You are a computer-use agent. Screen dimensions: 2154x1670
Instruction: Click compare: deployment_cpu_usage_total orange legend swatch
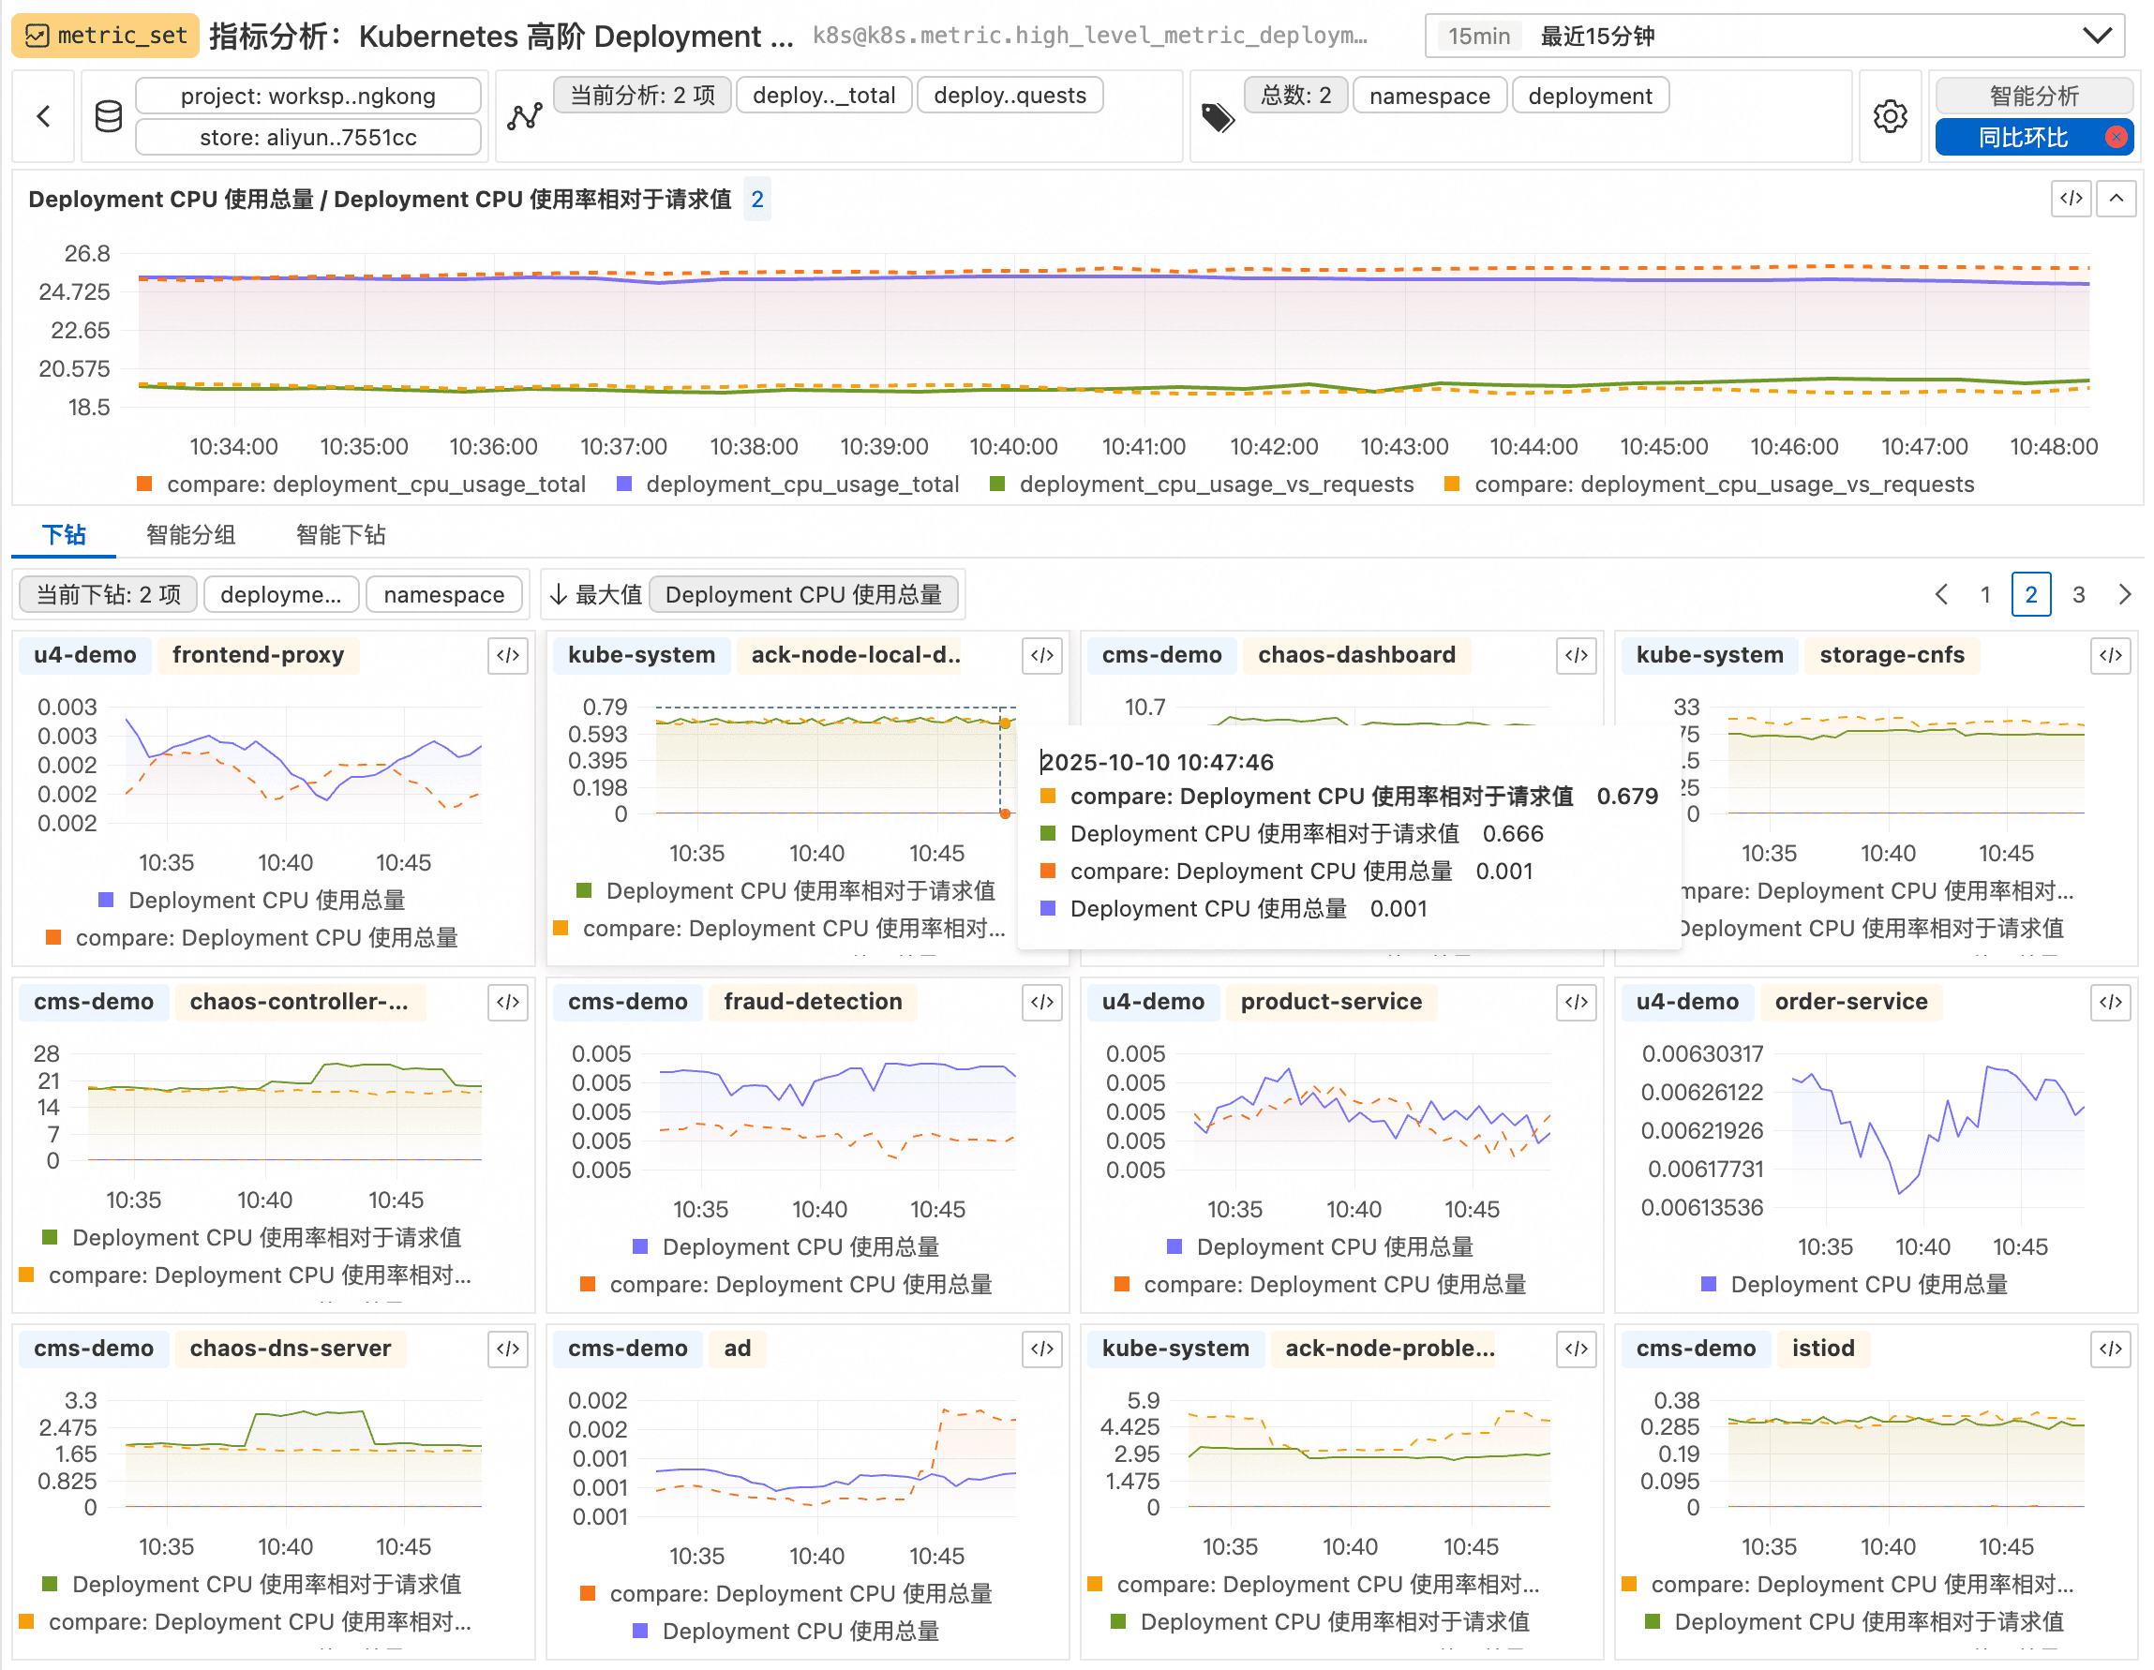(145, 485)
